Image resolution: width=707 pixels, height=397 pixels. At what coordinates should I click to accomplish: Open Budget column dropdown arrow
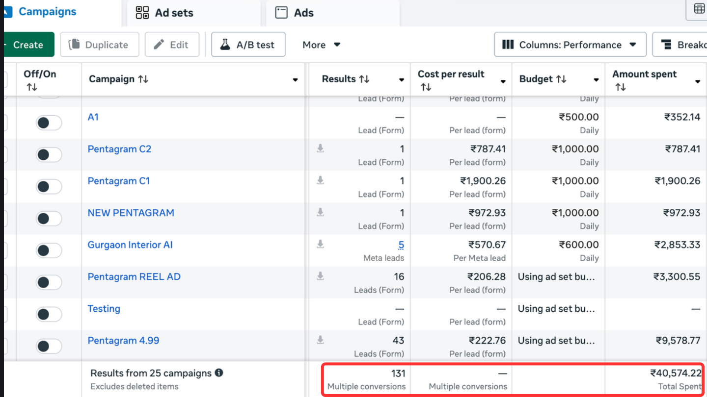[x=596, y=80]
